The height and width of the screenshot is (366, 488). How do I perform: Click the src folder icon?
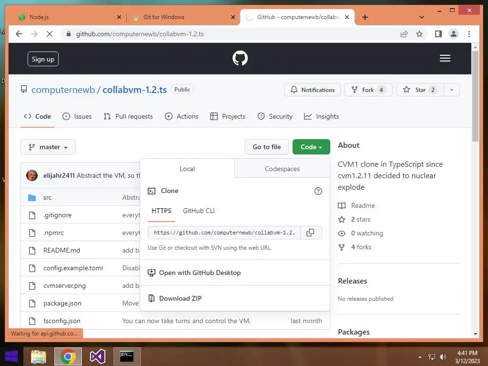(32, 197)
